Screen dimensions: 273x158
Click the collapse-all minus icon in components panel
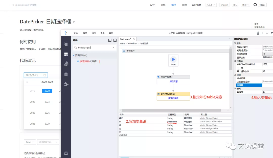pos(115,40)
